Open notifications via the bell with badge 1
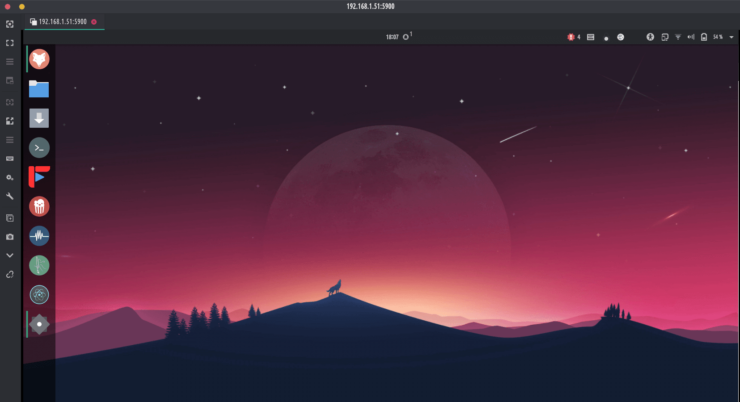This screenshot has height=402, width=740. point(407,36)
